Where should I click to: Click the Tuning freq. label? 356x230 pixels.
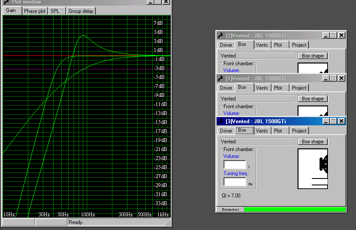(236, 173)
